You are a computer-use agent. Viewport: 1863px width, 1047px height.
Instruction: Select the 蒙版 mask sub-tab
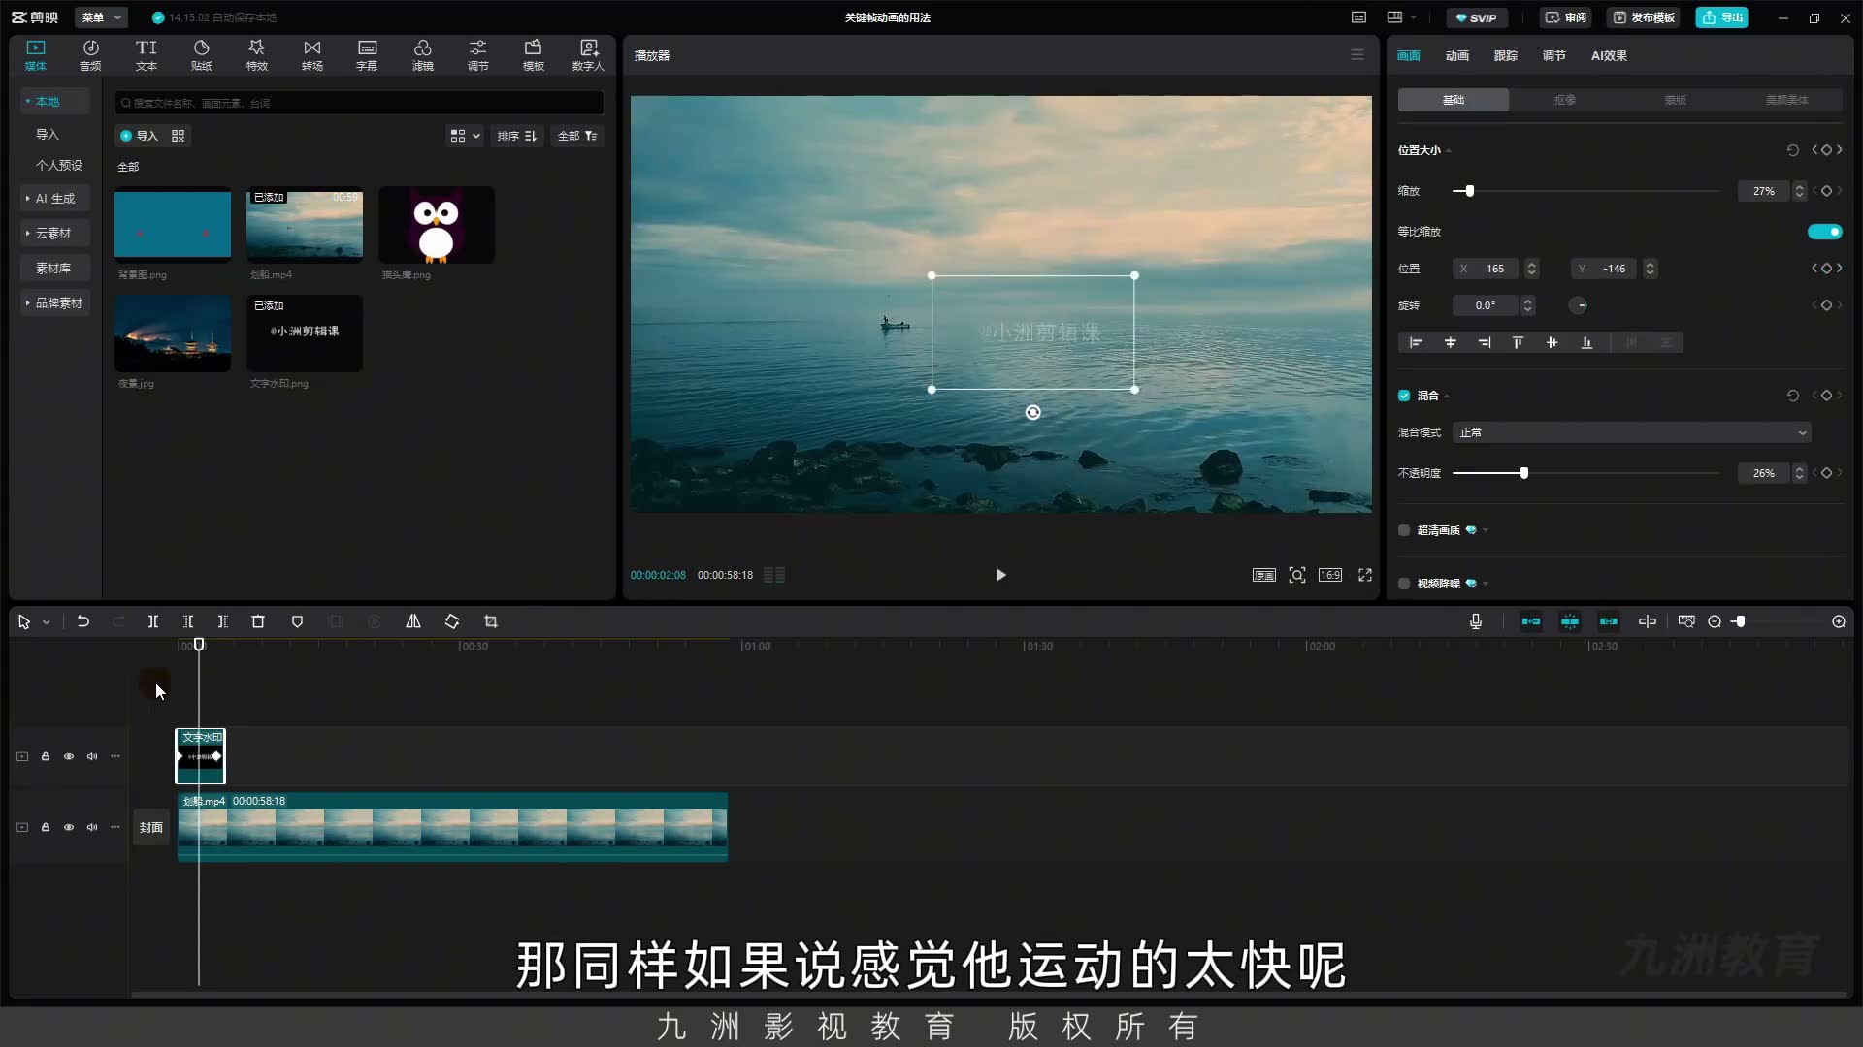(x=1675, y=100)
